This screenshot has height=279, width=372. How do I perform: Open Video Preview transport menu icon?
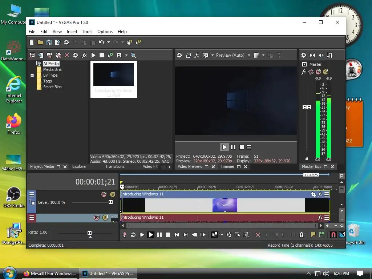click(x=249, y=147)
